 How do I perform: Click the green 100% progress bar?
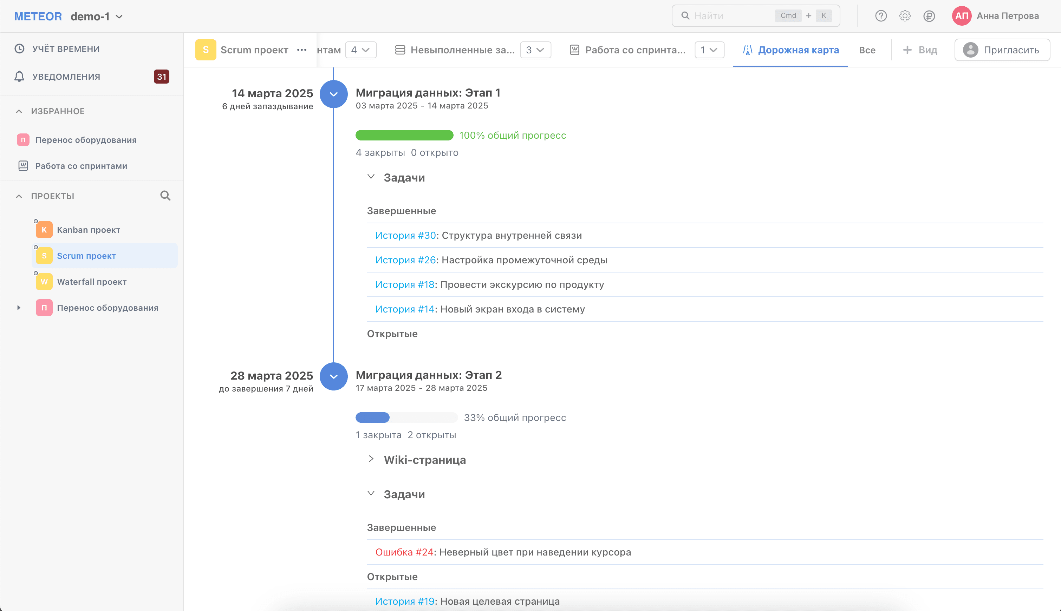click(x=404, y=135)
